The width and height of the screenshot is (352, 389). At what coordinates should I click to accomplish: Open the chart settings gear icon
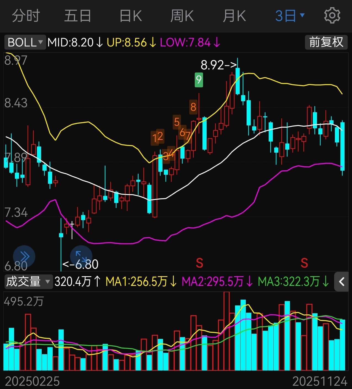coord(332,15)
